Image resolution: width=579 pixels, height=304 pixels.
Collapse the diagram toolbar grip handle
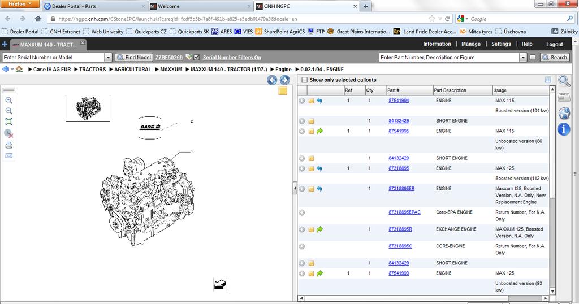point(9,90)
